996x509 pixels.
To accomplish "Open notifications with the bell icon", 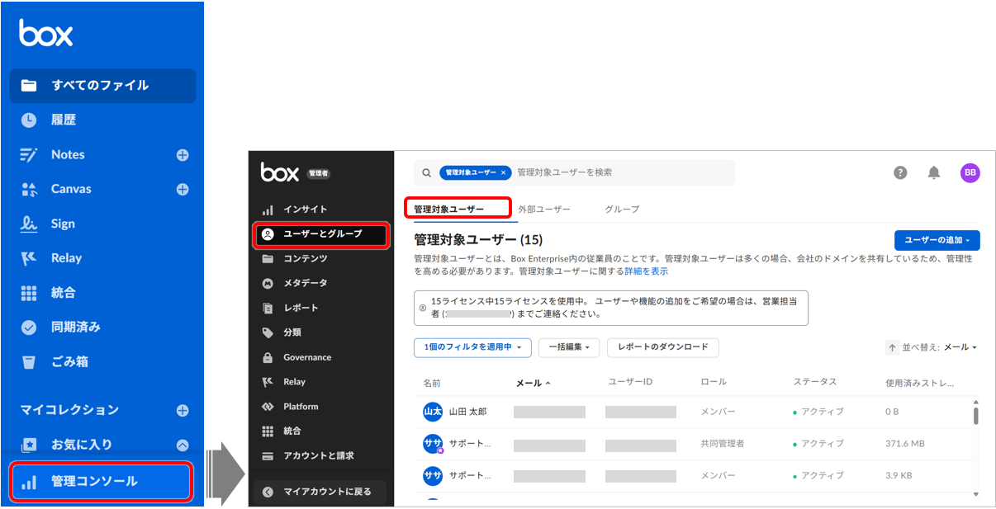I will point(934,172).
